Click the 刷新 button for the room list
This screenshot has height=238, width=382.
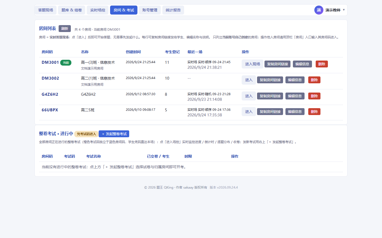coord(65,29)
